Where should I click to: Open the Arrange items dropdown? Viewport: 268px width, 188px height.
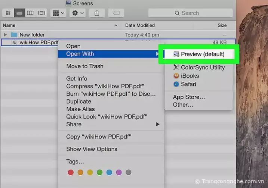click(x=58, y=13)
